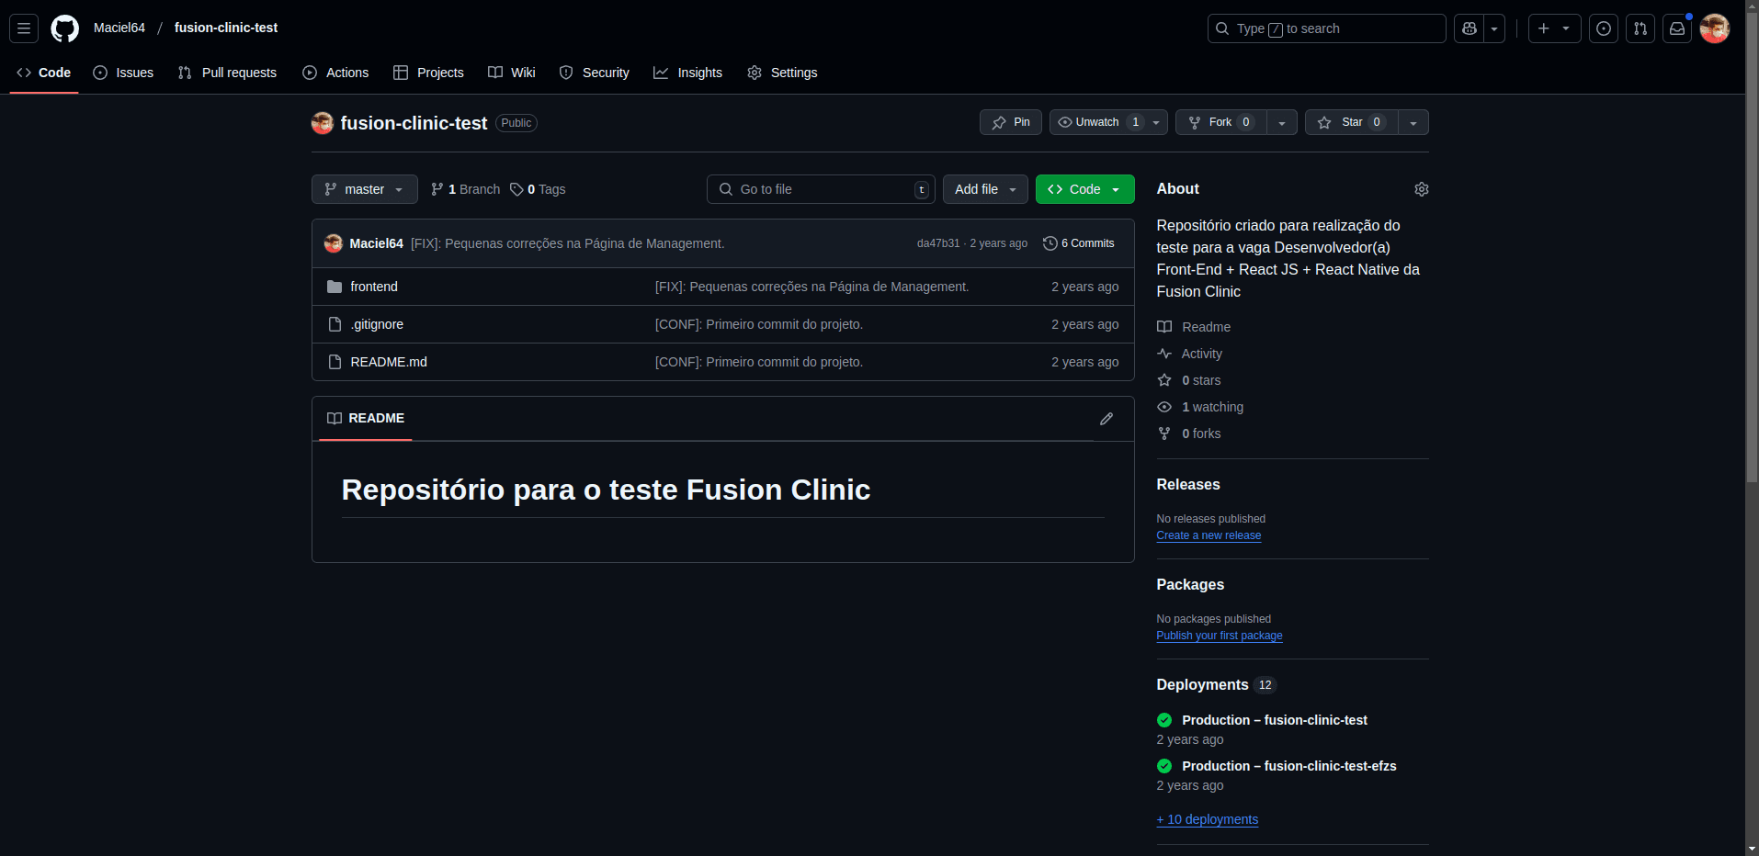This screenshot has height=856, width=1759.
Task: Click the Go to file search field
Action: (821, 189)
